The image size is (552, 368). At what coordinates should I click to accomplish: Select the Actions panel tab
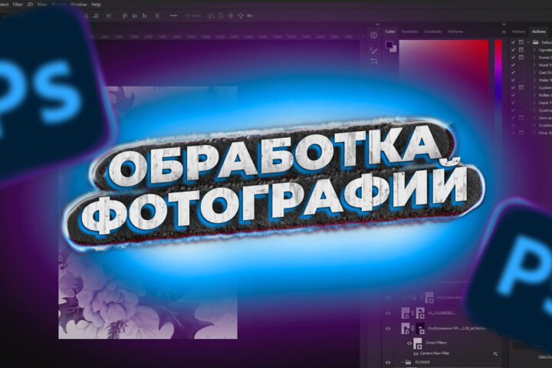[539, 31]
